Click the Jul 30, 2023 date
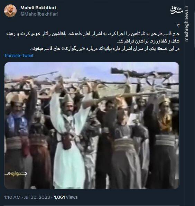This screenshot has height=206, width=195. [x=37, y=197]
